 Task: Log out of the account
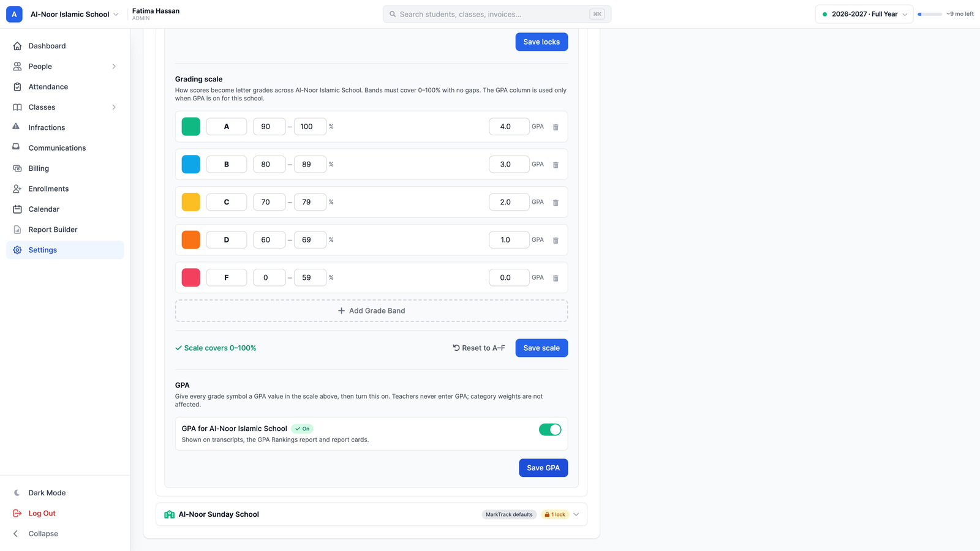[35, 513]
